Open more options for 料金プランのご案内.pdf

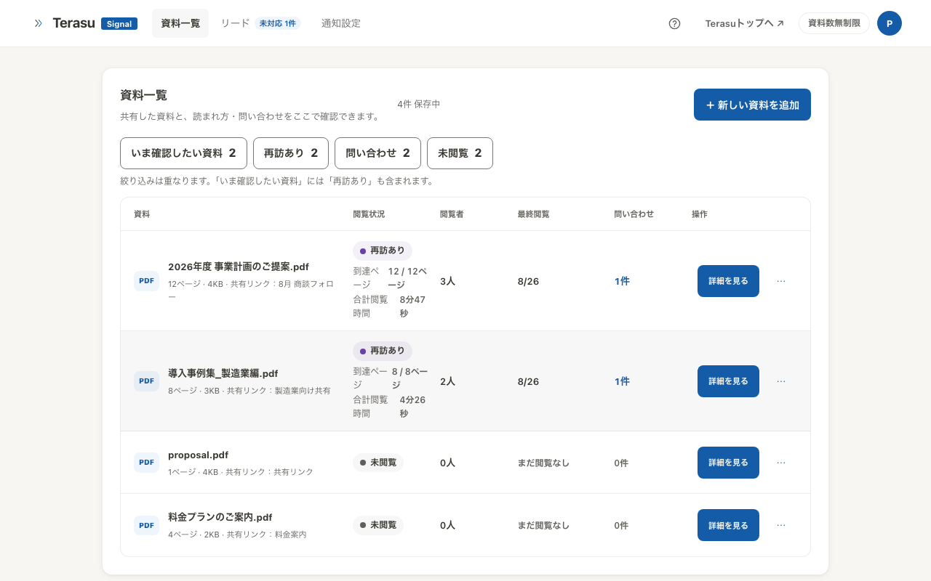click(781, 525)
